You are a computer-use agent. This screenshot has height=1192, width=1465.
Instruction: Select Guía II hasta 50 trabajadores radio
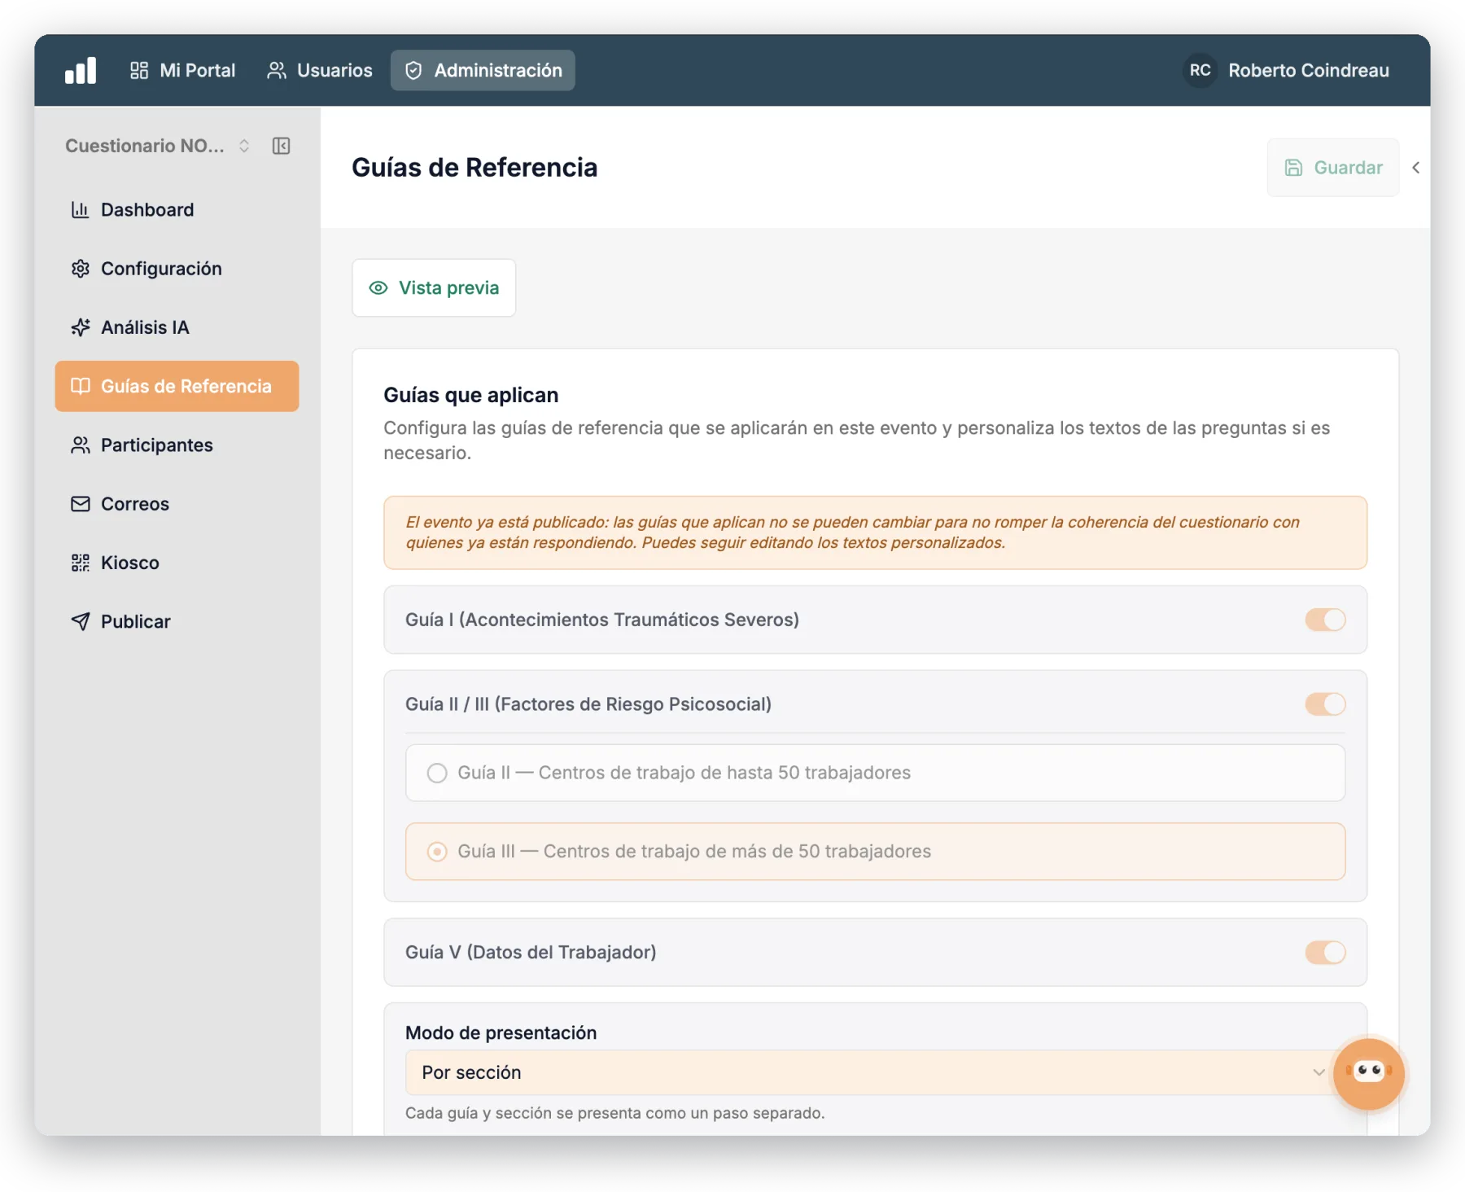pyautogui.click(x=437, y=773)
